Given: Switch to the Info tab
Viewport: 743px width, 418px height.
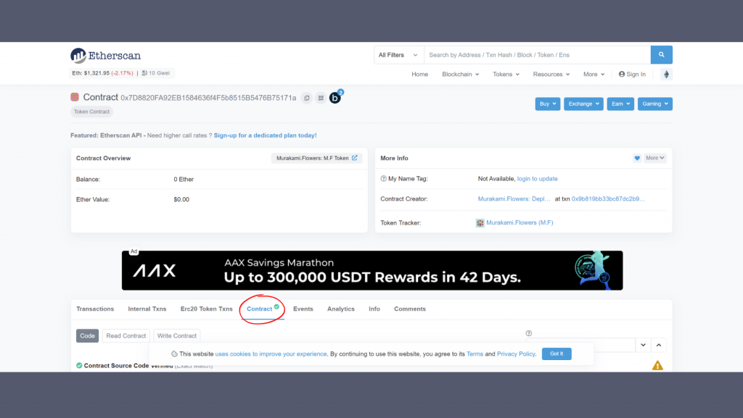Looking at the screenshot, I should coord(374,309).
